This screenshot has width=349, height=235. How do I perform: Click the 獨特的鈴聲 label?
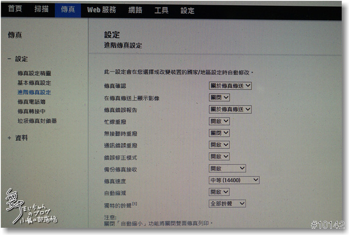[x=117, y=205]
